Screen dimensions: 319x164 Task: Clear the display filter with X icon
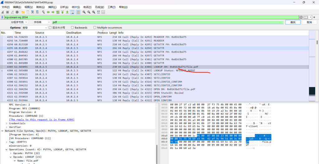pos(301,17)
